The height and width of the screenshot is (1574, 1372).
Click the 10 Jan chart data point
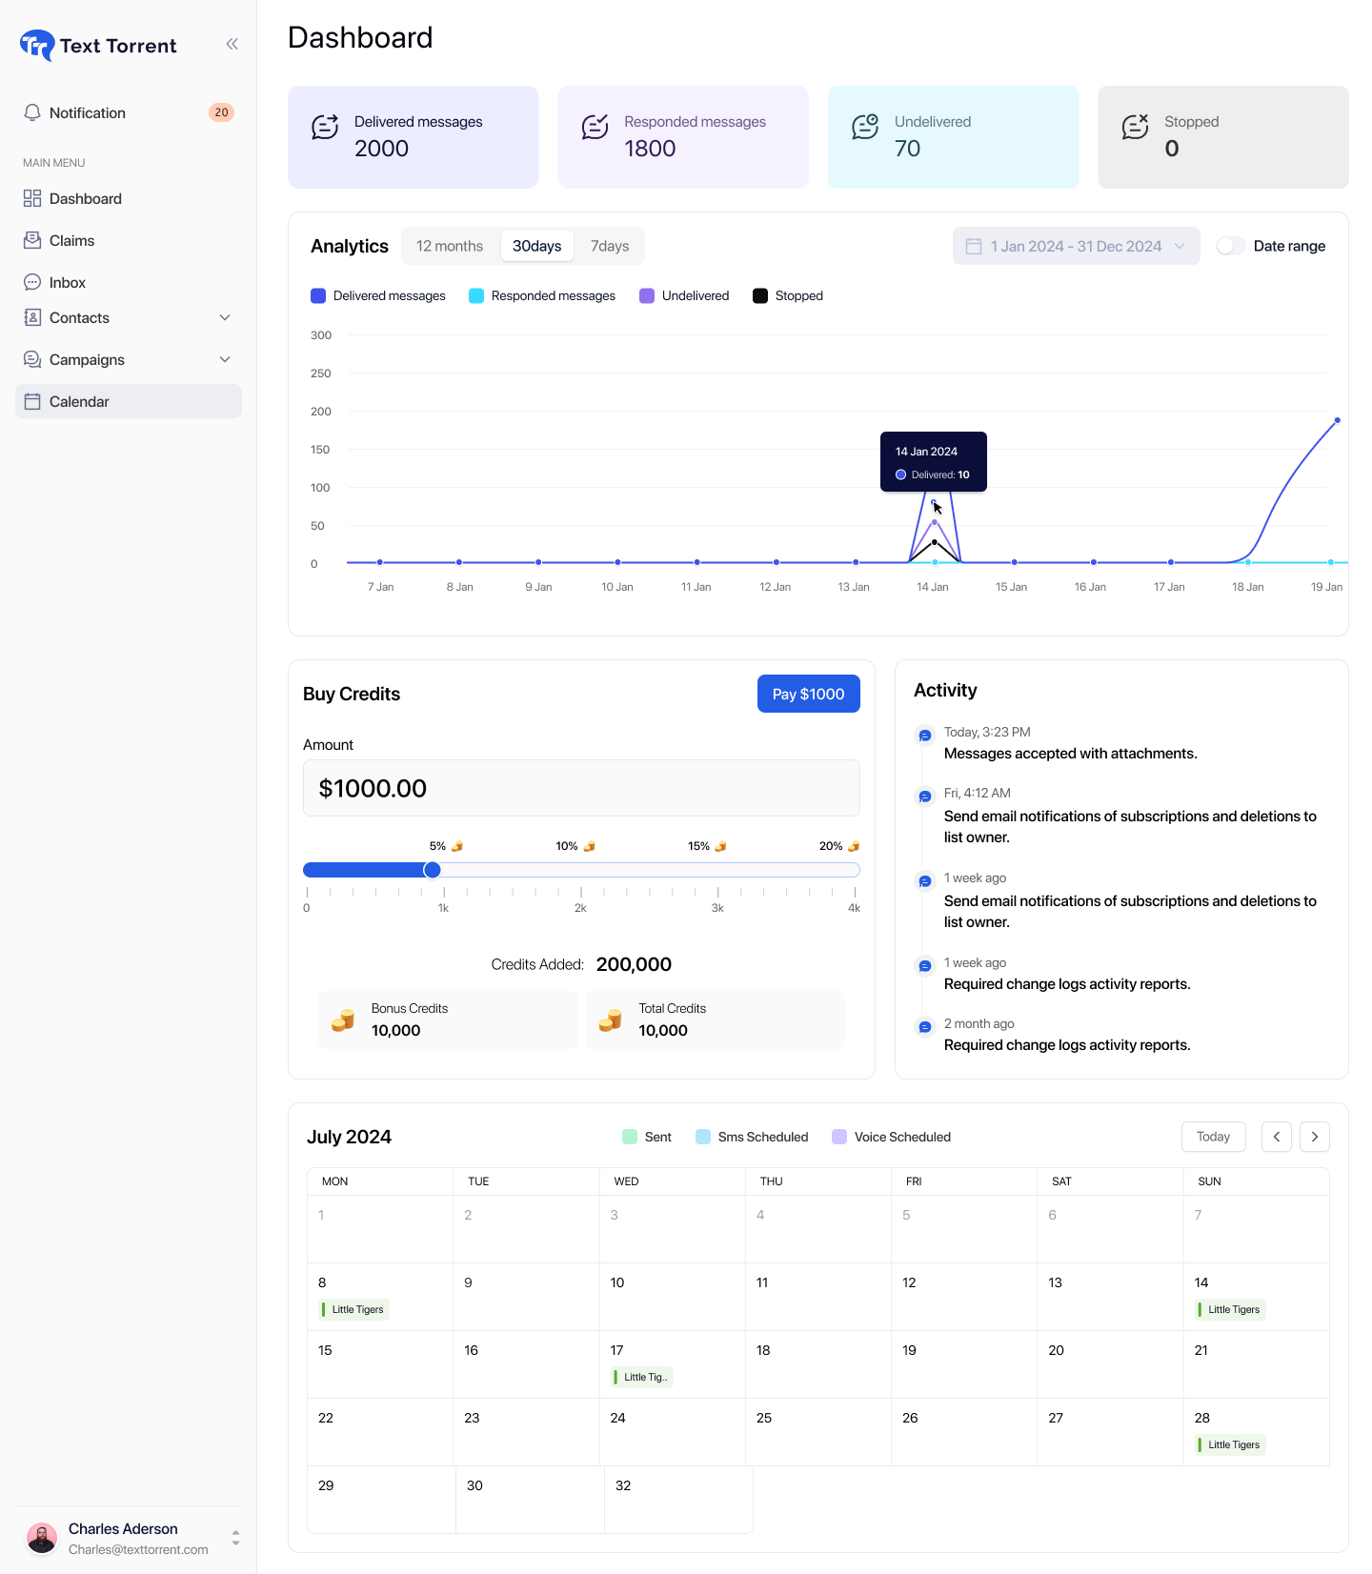pyautogui.click(x=617, y=562)
